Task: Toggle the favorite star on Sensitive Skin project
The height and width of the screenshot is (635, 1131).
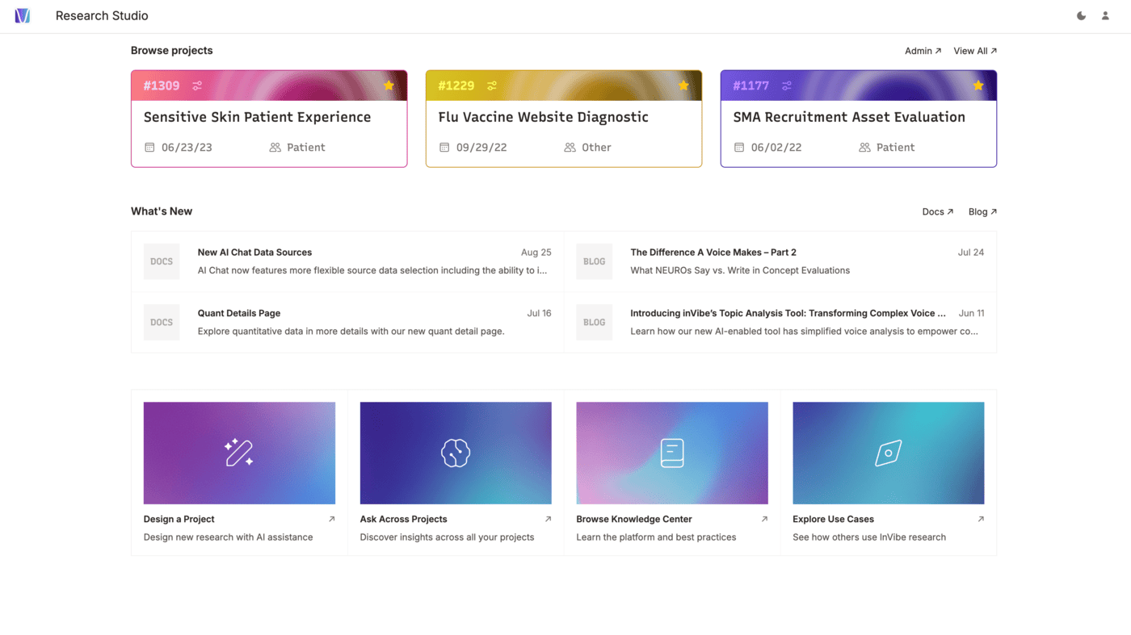Action: (x=388, y=85)
